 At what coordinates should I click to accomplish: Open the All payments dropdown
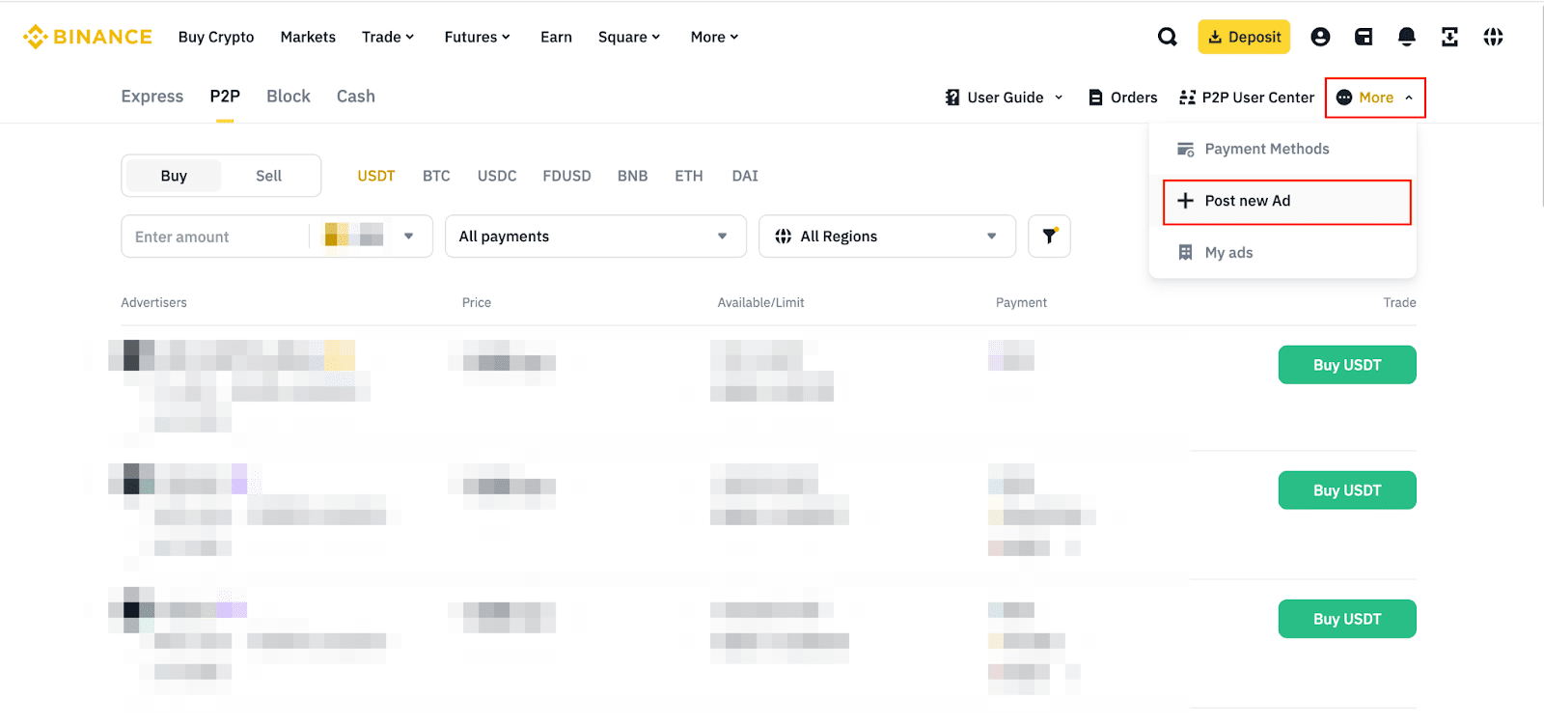(x=595, y=237)
